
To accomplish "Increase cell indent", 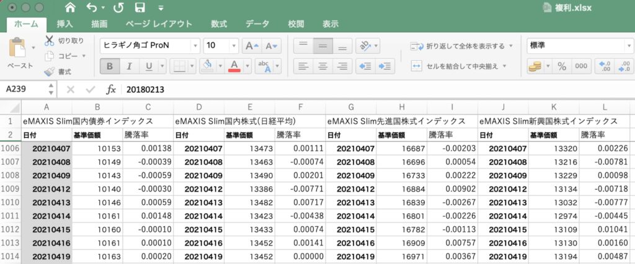I will coord(385,66).
